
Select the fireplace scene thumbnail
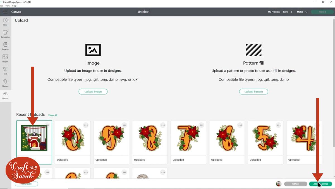tap(34, 138)
